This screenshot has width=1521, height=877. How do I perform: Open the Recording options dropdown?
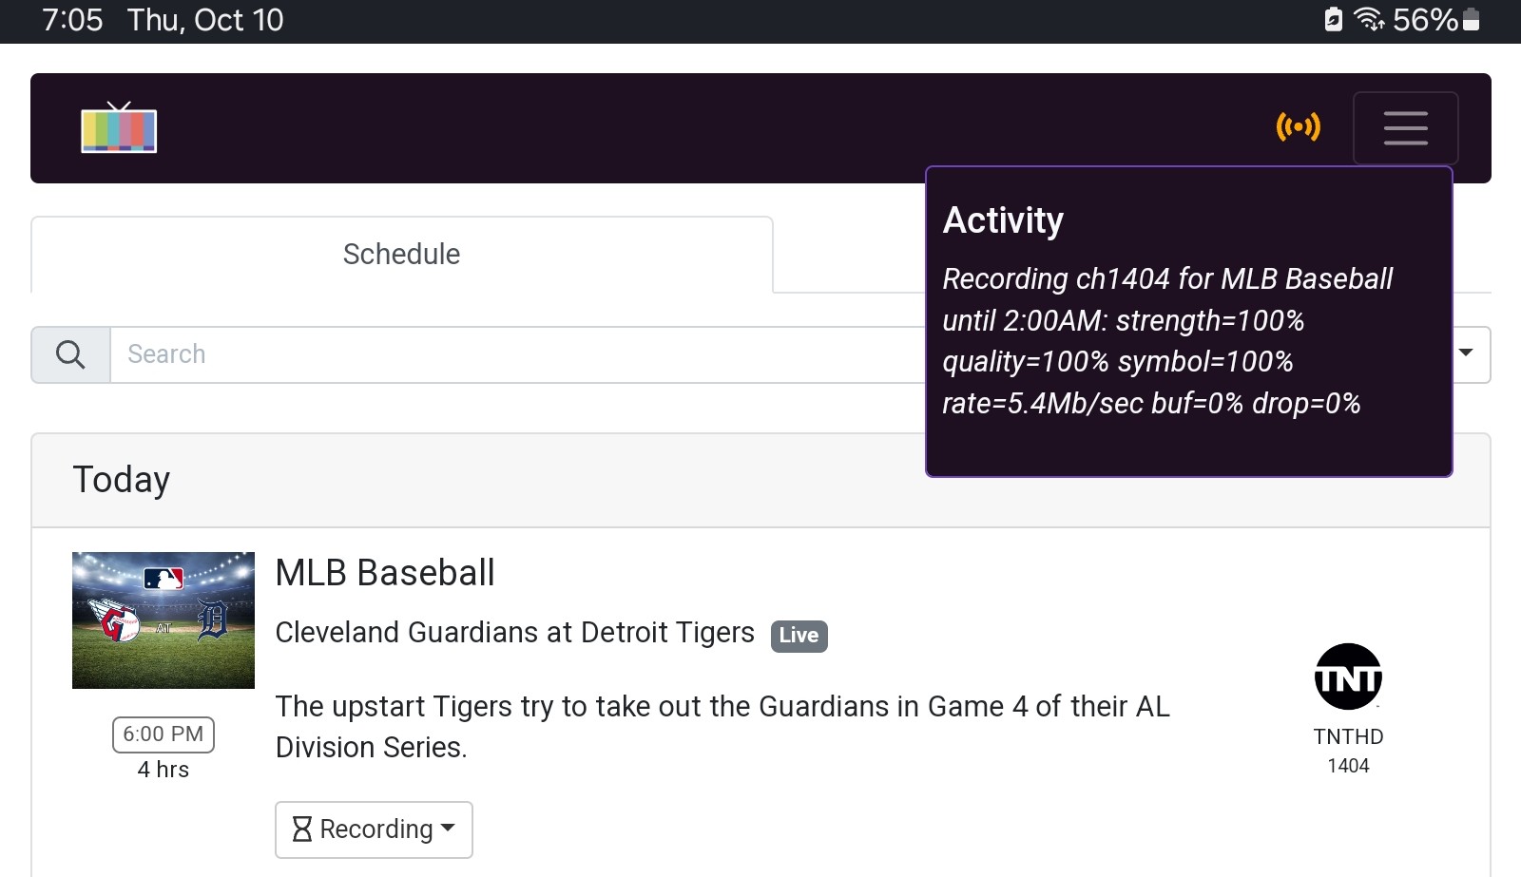pyautogui.click(x=374, y=829)
